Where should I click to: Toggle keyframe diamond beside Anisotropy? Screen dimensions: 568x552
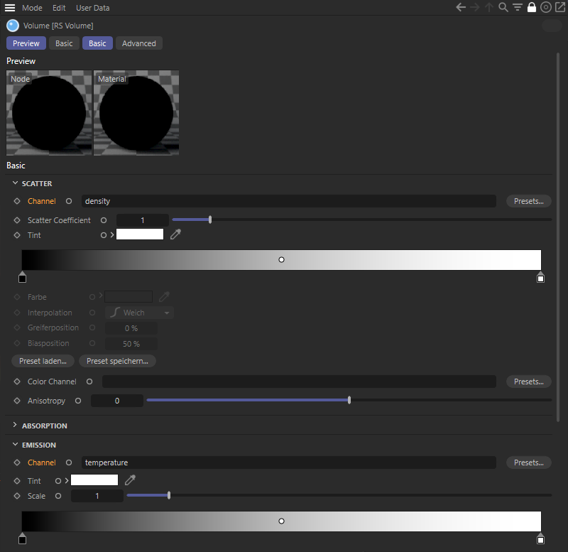click(x=17, y=401)
